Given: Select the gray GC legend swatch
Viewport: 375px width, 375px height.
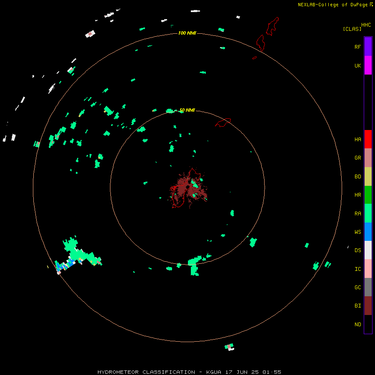Looking at the screenshot, I should pos(368,287).
